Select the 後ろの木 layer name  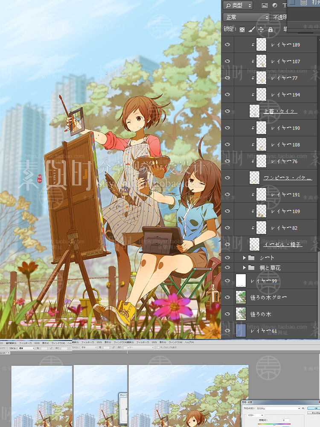[x=261, y=314]
